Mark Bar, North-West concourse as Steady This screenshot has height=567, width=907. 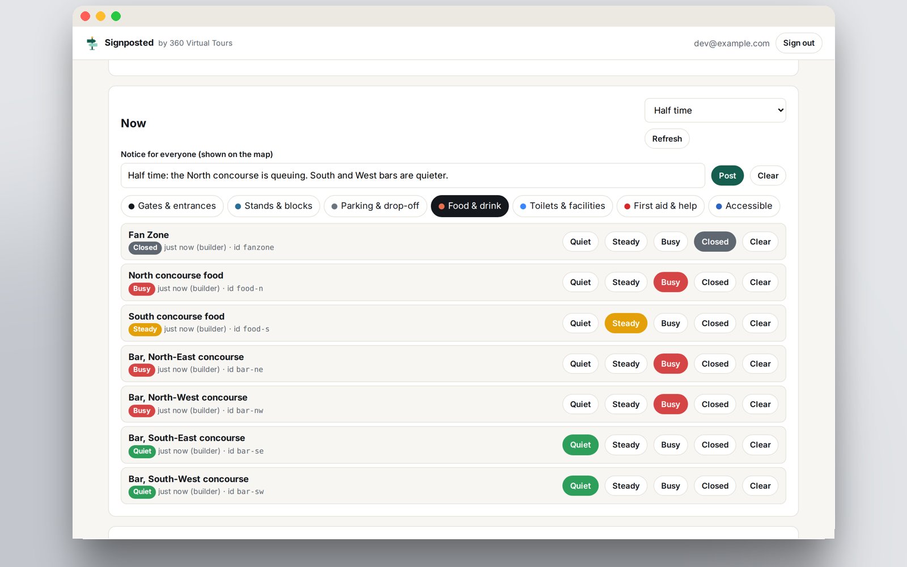coord(626,404)
